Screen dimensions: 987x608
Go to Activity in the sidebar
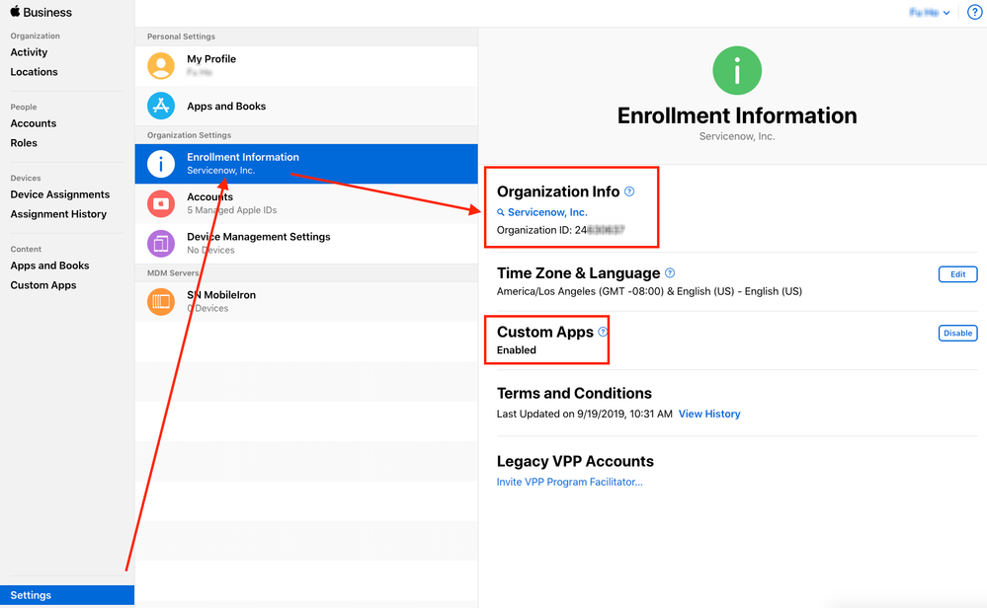(x=29, y=51)
